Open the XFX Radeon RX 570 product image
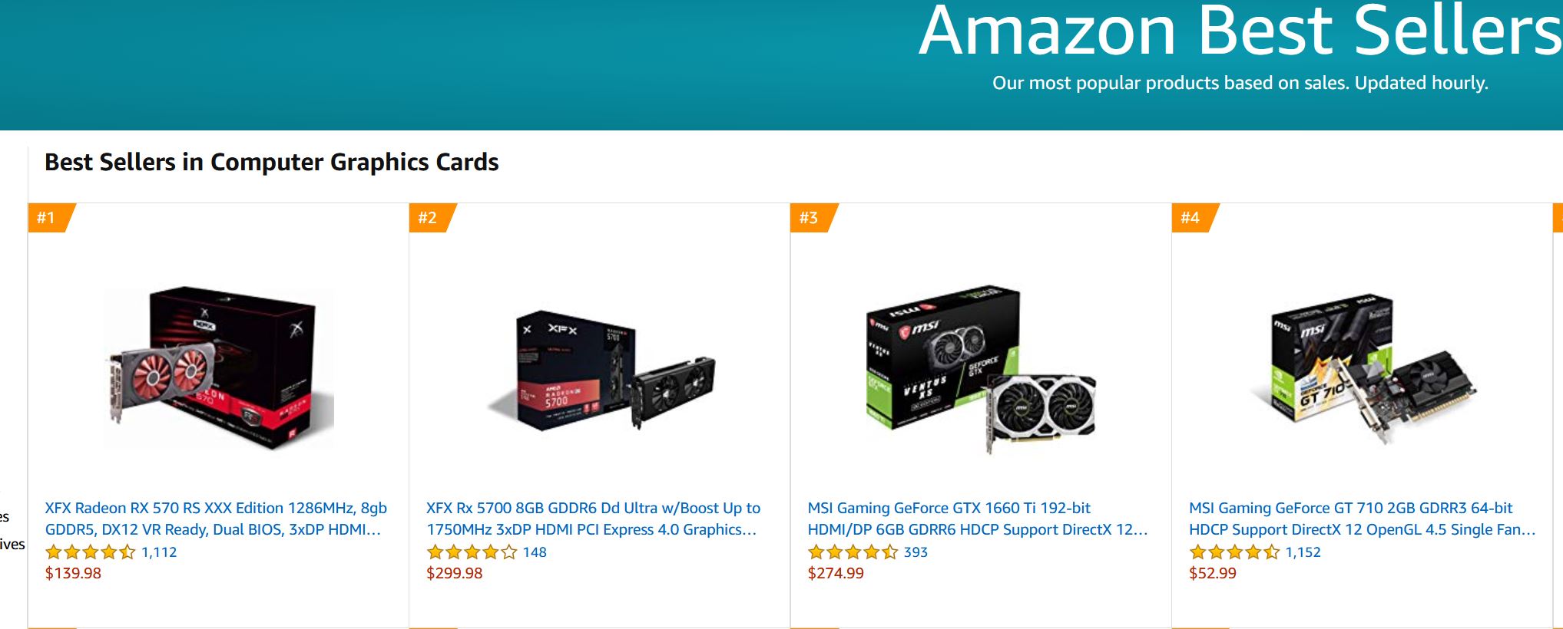Viewport: 1563px width, 629px height. tap(219, 368)
